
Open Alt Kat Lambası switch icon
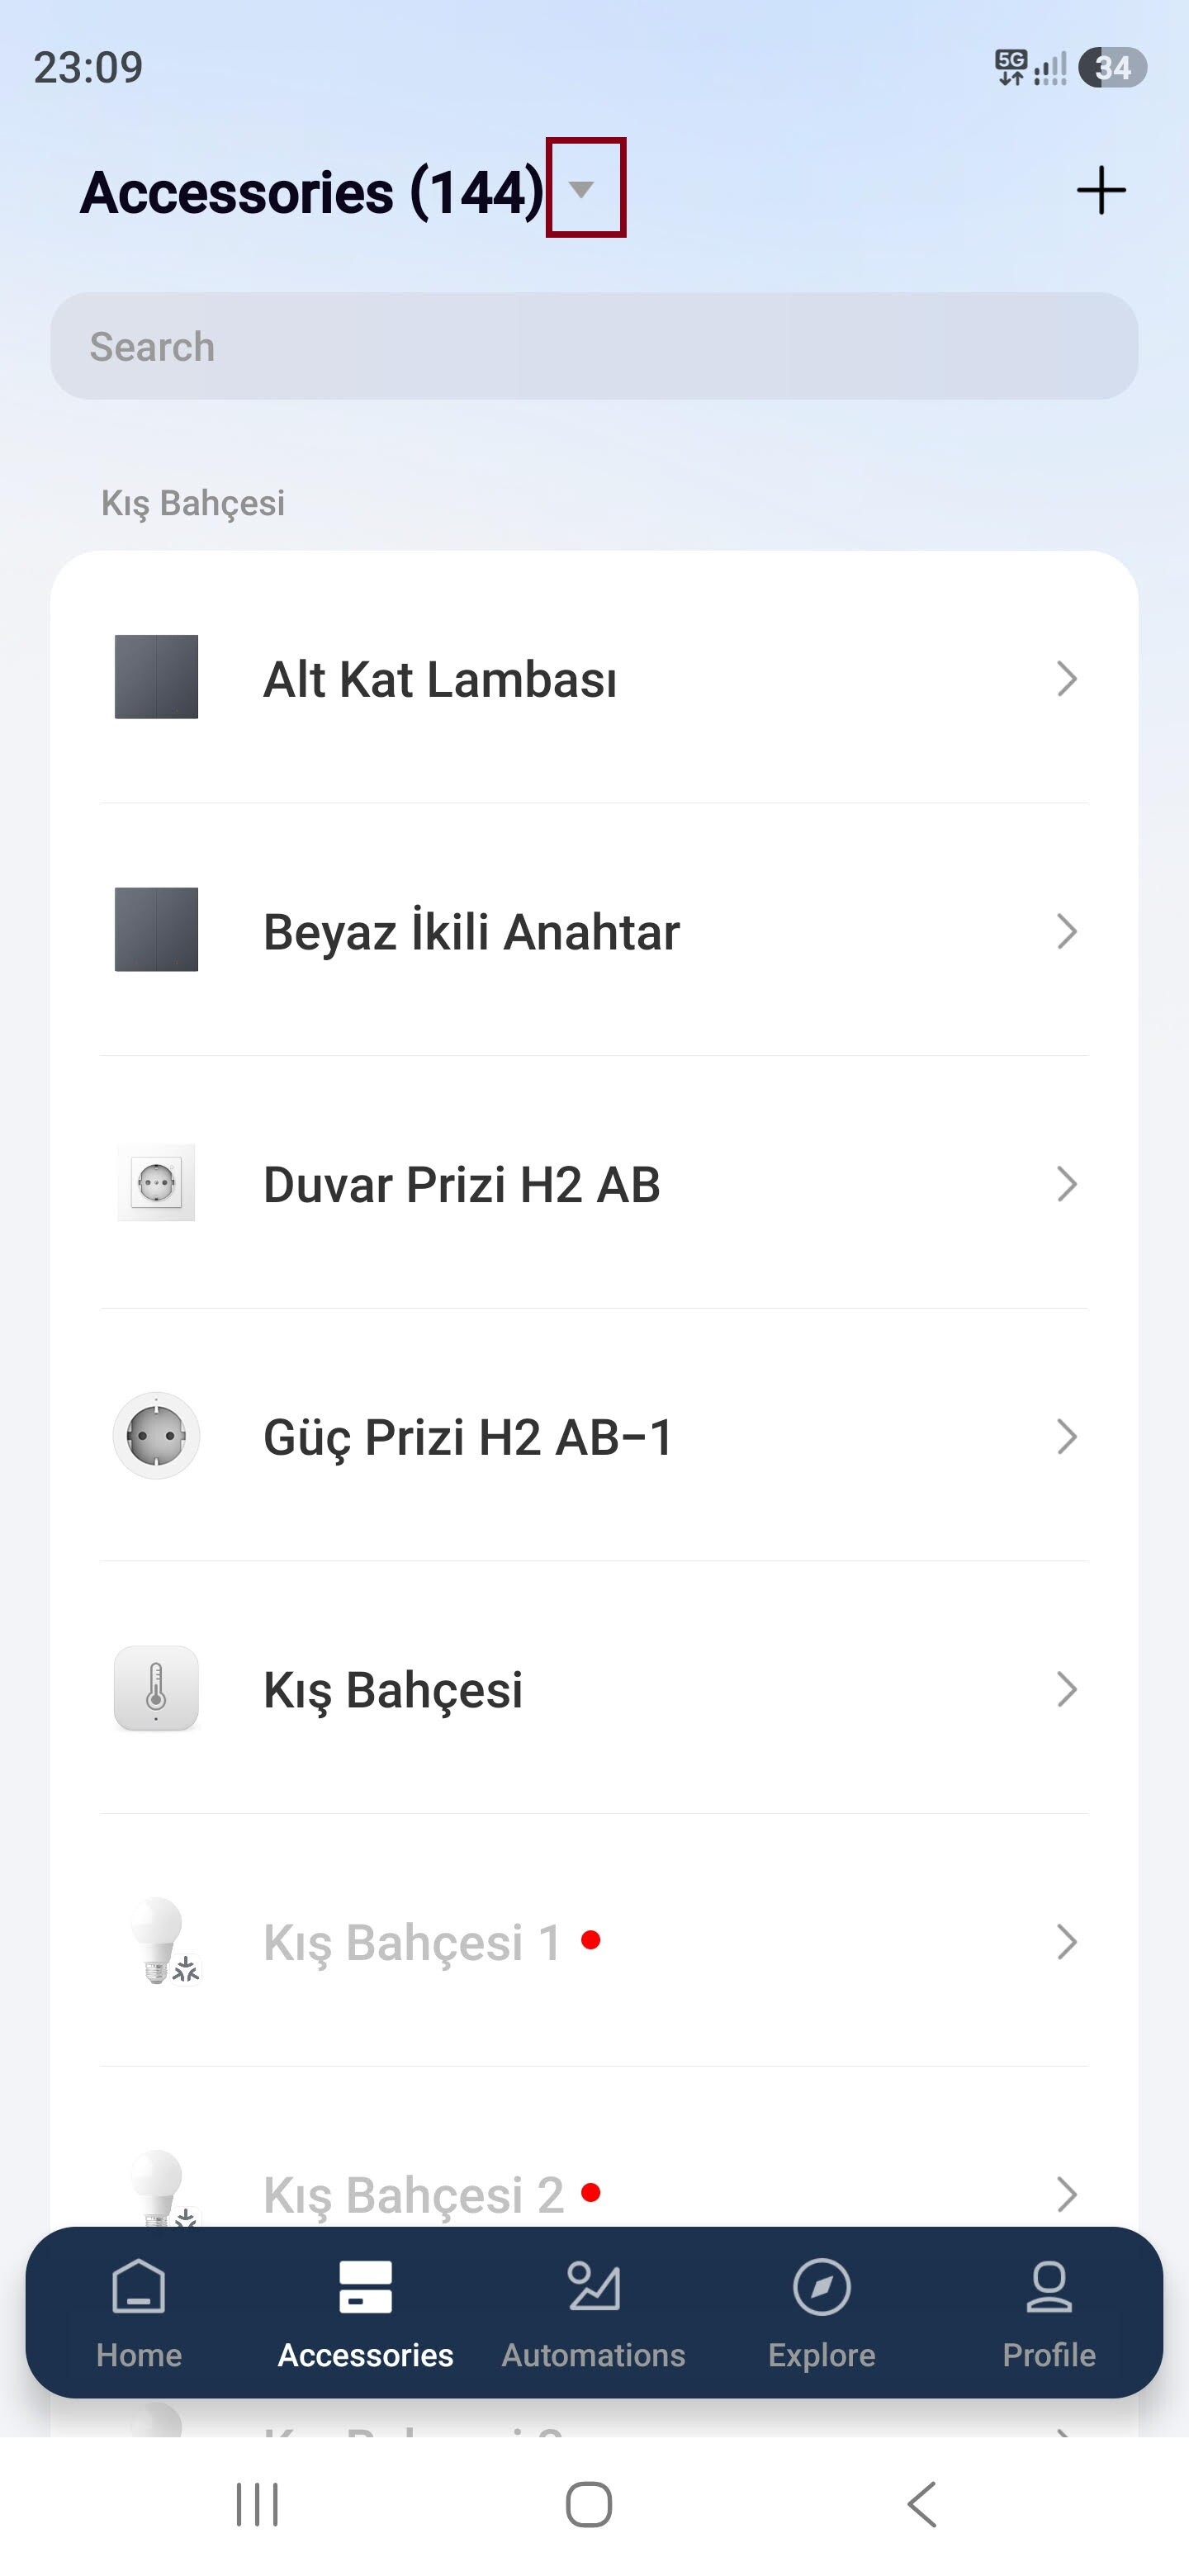click(x=156, y=677)
